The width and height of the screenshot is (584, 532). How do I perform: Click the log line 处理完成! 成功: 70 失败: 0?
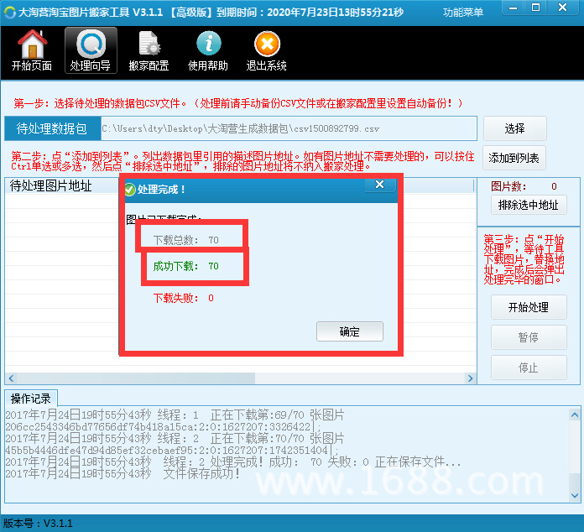232,462
